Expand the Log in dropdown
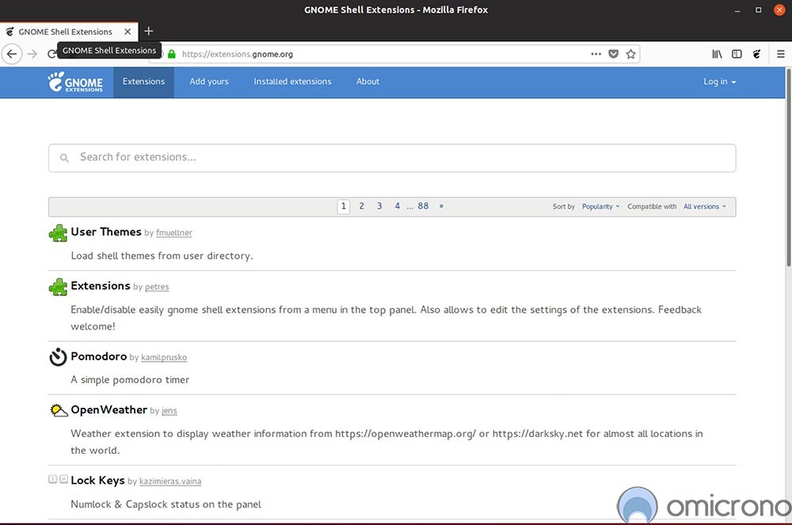 click(720, 82)
